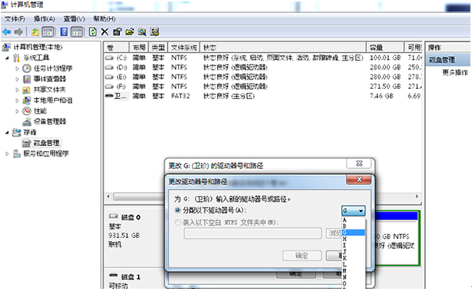Screen dimensions: 472x291
Task: Expand the 本地用户和组 tree node
Action: 17,101
